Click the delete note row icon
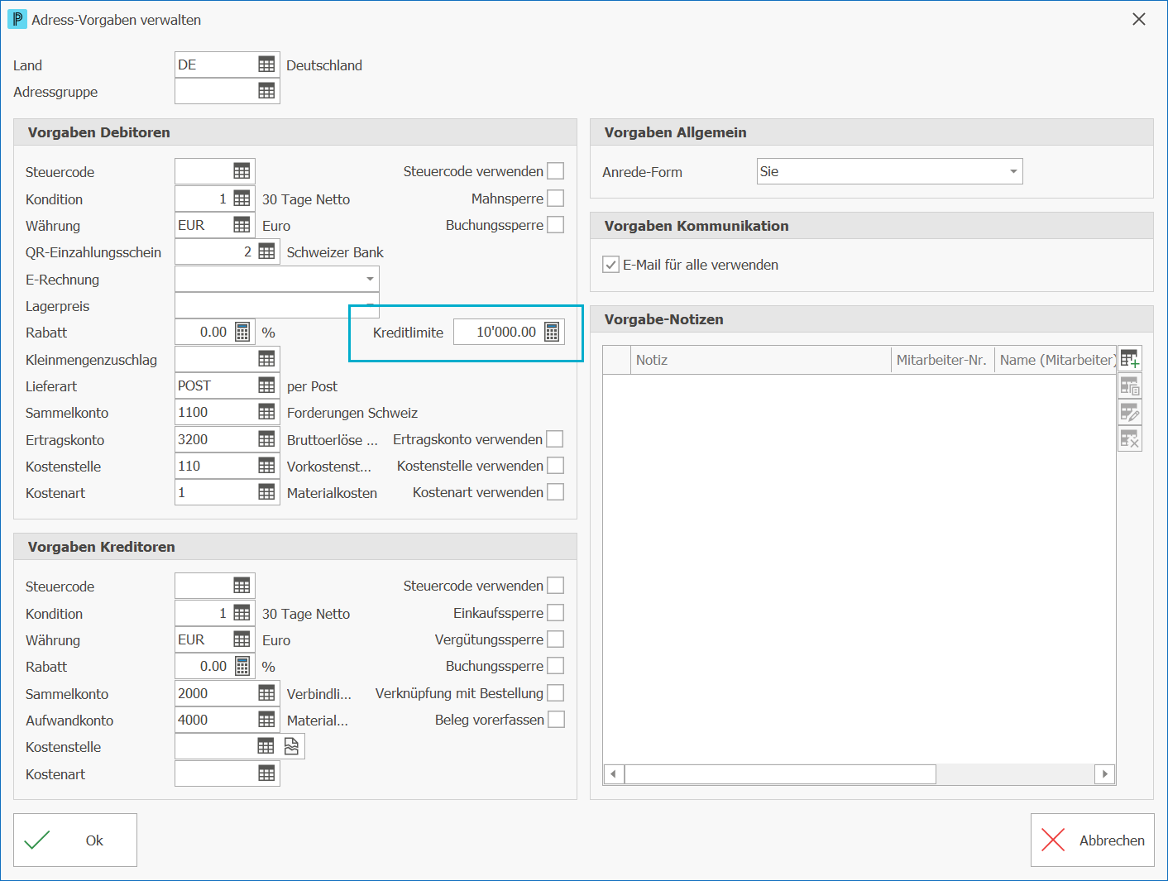The width and height of the screenshot is (1168, 881). [x=1130, y=438]
